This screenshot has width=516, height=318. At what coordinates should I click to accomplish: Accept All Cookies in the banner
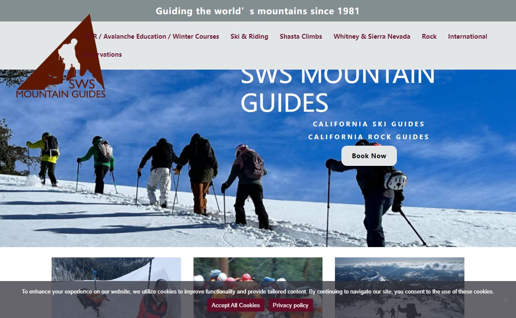click(x=236, y=305)
